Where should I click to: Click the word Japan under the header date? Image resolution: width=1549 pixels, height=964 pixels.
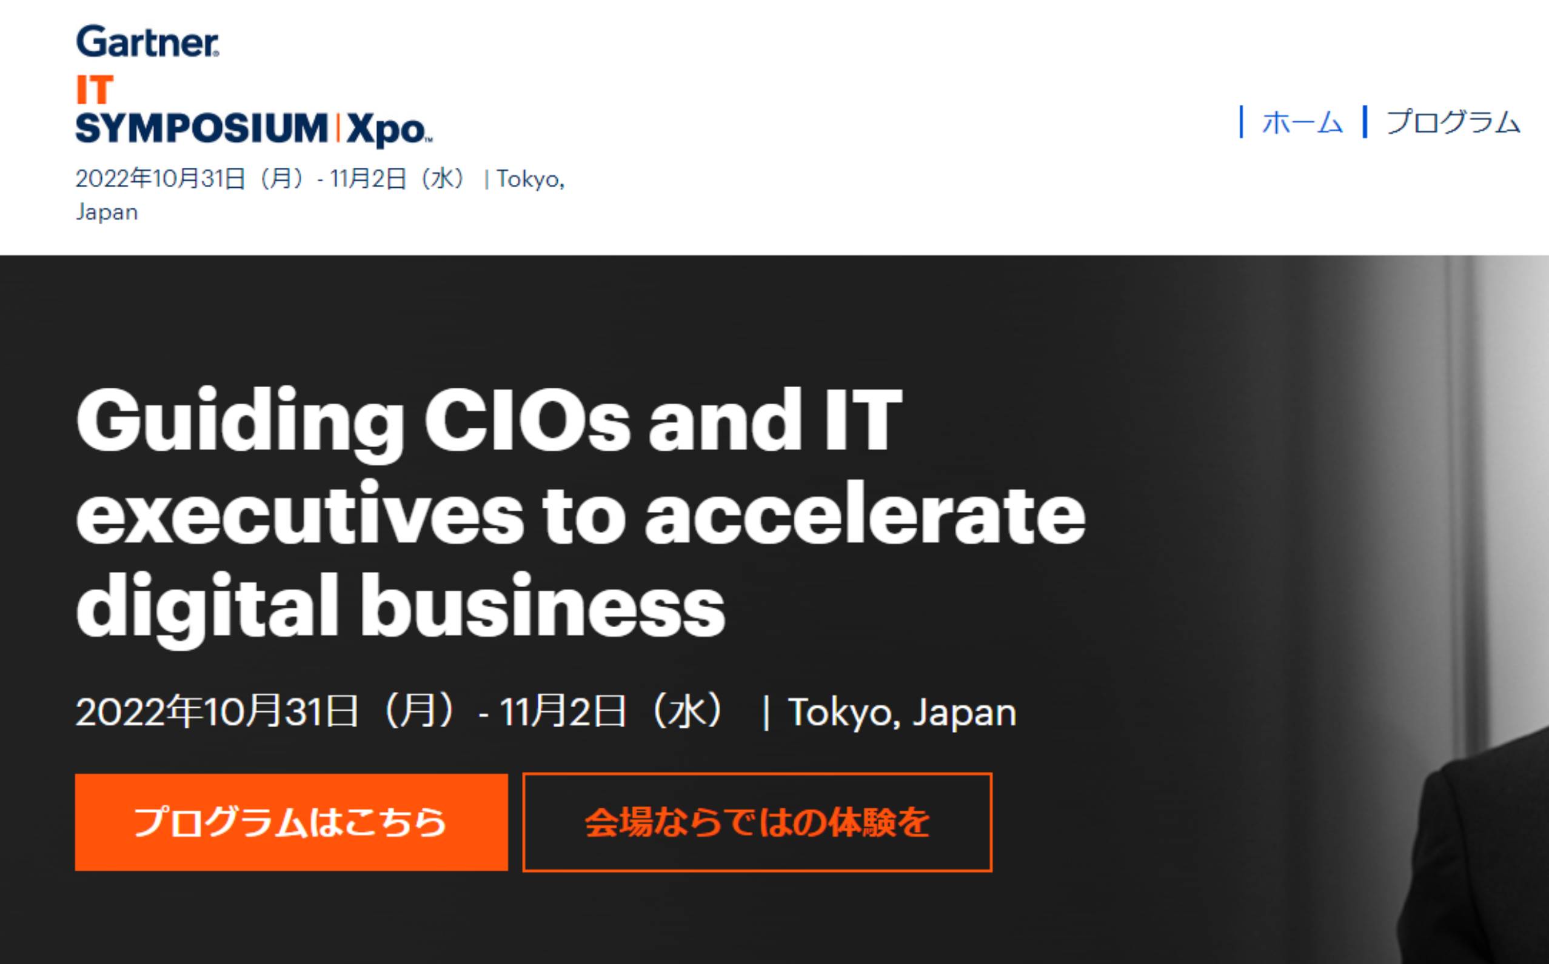click(107, 211)
